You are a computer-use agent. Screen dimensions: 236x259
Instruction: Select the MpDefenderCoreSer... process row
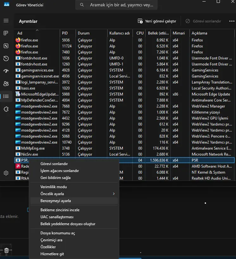[x=124, y=100]
